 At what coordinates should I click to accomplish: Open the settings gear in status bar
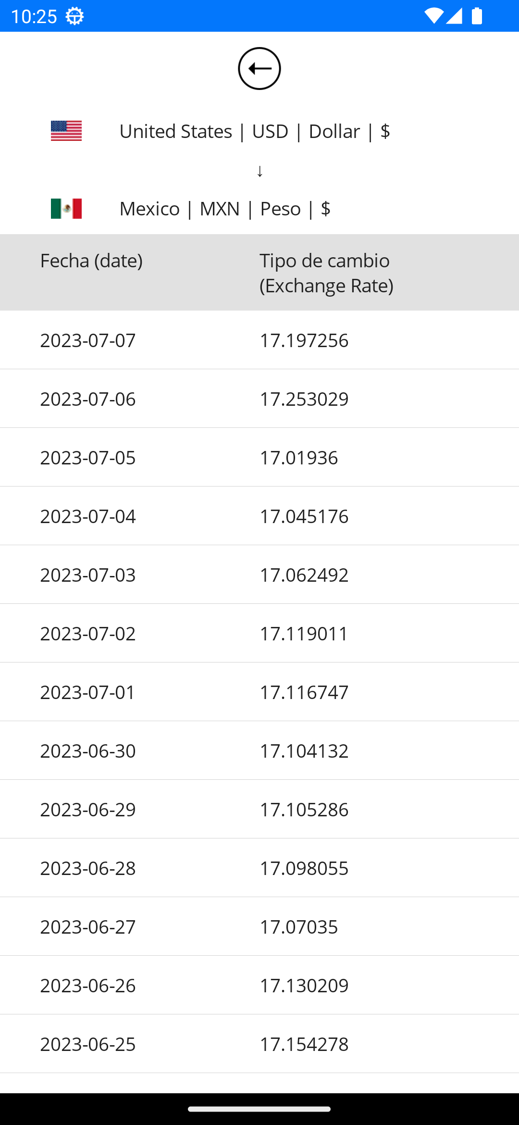(74, 16)
